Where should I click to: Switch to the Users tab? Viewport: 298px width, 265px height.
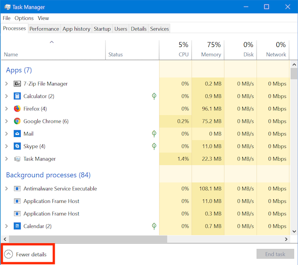pos(120,29)
